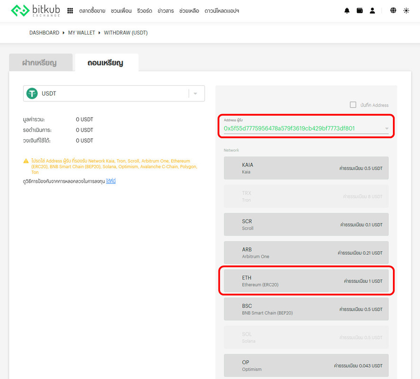
Task: Open ข่าวสาร menu item
Action: click(165, 11)
